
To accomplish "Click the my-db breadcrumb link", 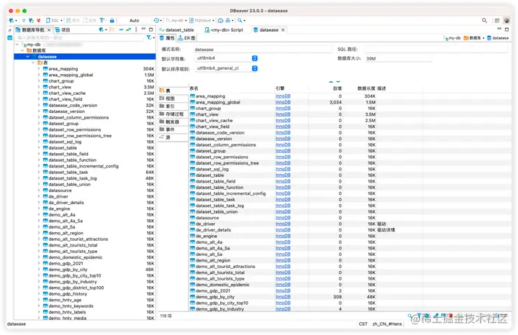I will point(453,38).
